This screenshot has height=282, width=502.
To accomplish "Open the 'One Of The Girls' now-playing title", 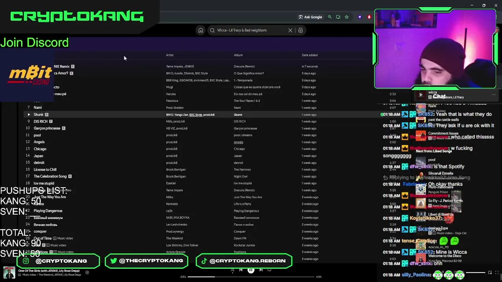I will [49, 271].
